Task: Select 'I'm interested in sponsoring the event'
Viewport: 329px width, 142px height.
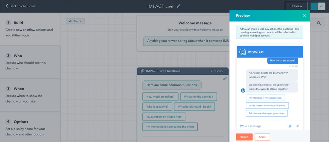Action: point(170,127)
